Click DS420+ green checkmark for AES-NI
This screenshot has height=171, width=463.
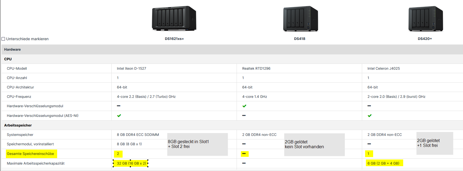[370, 116]
